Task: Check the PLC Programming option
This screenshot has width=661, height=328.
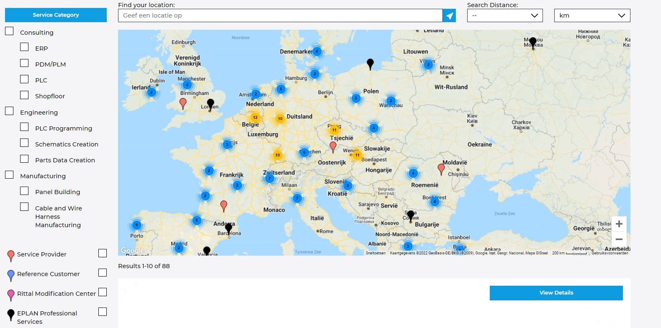Action: [24, 127]
